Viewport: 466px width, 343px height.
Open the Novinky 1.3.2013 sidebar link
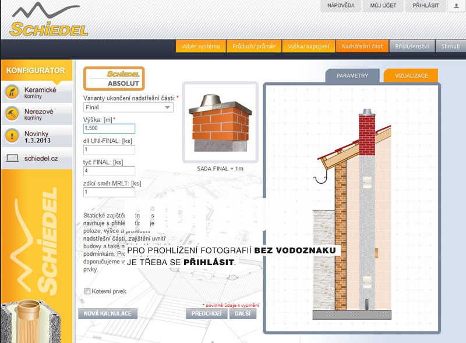37,137
